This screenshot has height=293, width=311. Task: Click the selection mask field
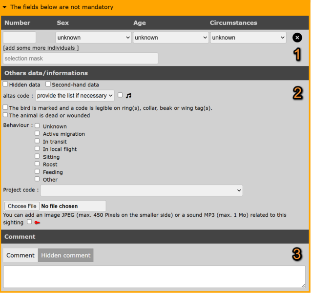(x=81, y=59)
